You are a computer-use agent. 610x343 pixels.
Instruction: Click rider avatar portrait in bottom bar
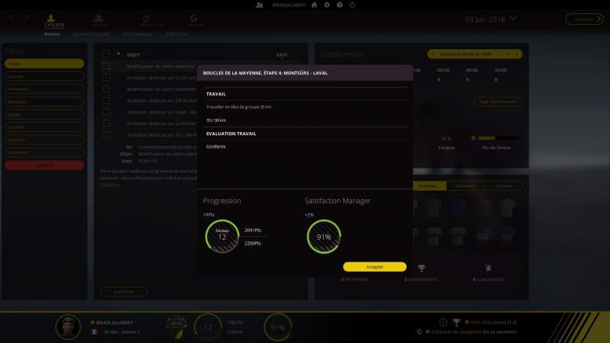(69, 327)
